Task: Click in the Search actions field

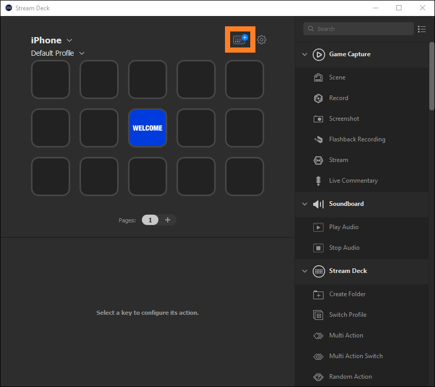Action: click(359, 28)
